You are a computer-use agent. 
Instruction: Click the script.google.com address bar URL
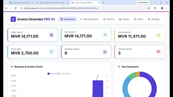[61, 8]
